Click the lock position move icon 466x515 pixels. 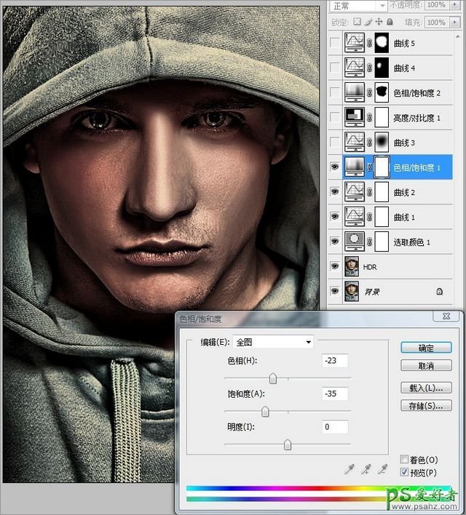tap(380, 23)
